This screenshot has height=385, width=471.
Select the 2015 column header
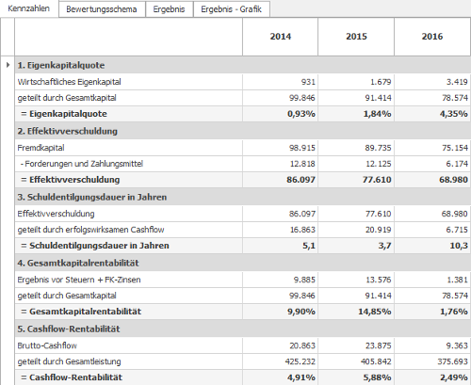356,37
